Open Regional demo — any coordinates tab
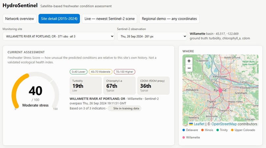This screenshot has width=266, height=148. [x=169, y=19]
